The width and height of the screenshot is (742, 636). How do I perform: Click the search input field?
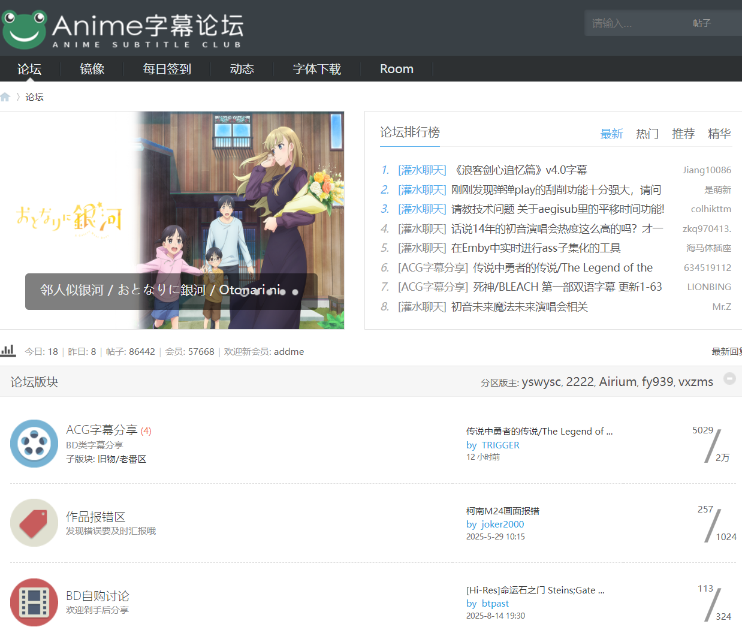(x=635, y=23)
